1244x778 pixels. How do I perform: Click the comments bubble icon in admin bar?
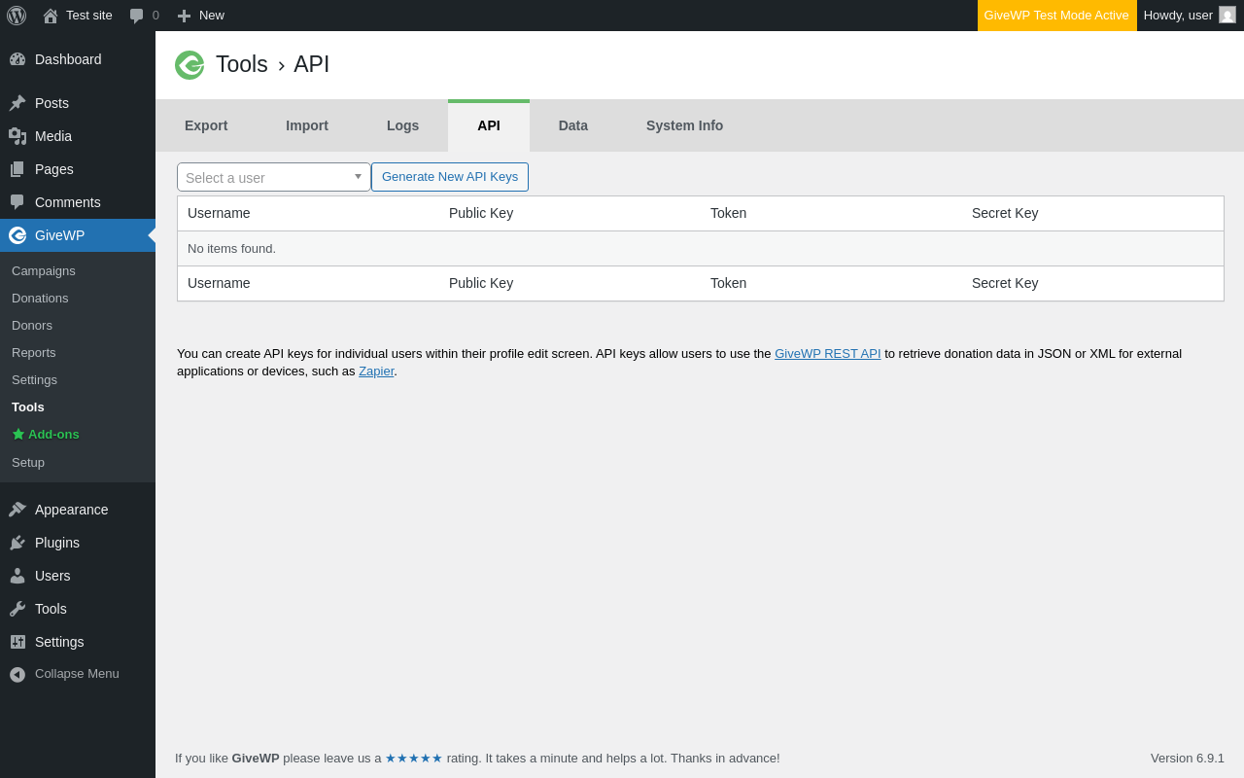click(137, 16)
